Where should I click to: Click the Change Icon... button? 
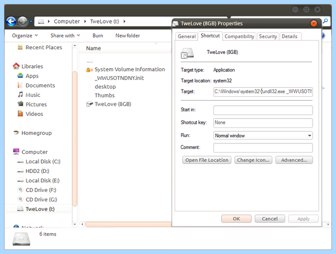pos(253,160)
